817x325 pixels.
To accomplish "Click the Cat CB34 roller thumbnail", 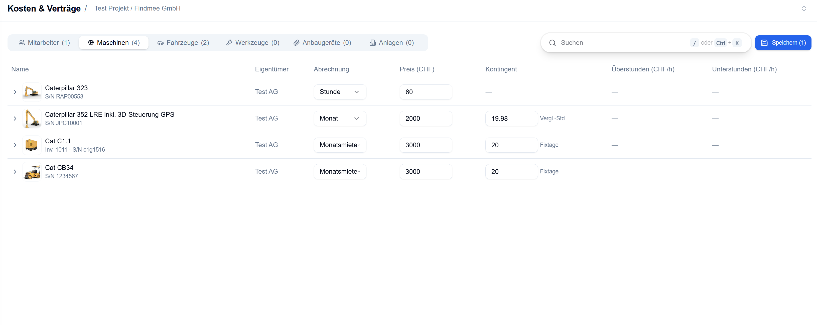I will (32, 171).
